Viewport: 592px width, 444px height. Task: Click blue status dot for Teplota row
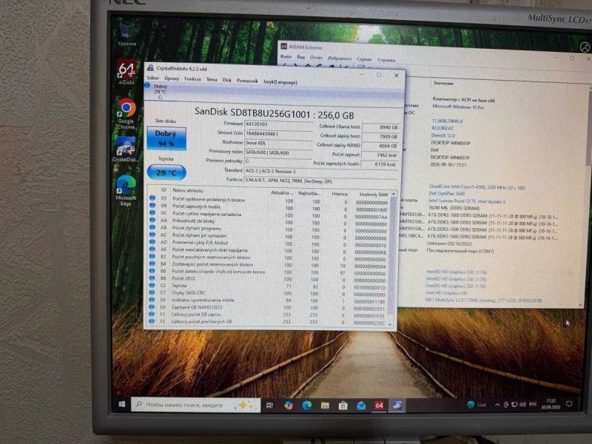click(152, 286)
